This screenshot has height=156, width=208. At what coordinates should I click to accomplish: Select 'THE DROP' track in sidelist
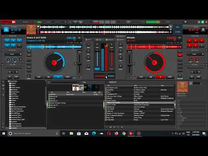point(140,109)
